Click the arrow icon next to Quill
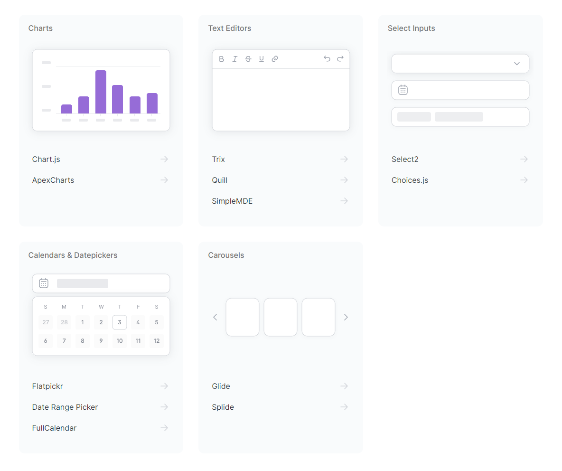 click(x=344, y=180)
